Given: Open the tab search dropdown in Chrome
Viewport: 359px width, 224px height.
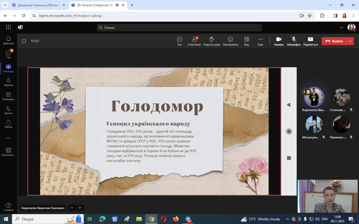Looking at the screenshot, I should point(5,5).
